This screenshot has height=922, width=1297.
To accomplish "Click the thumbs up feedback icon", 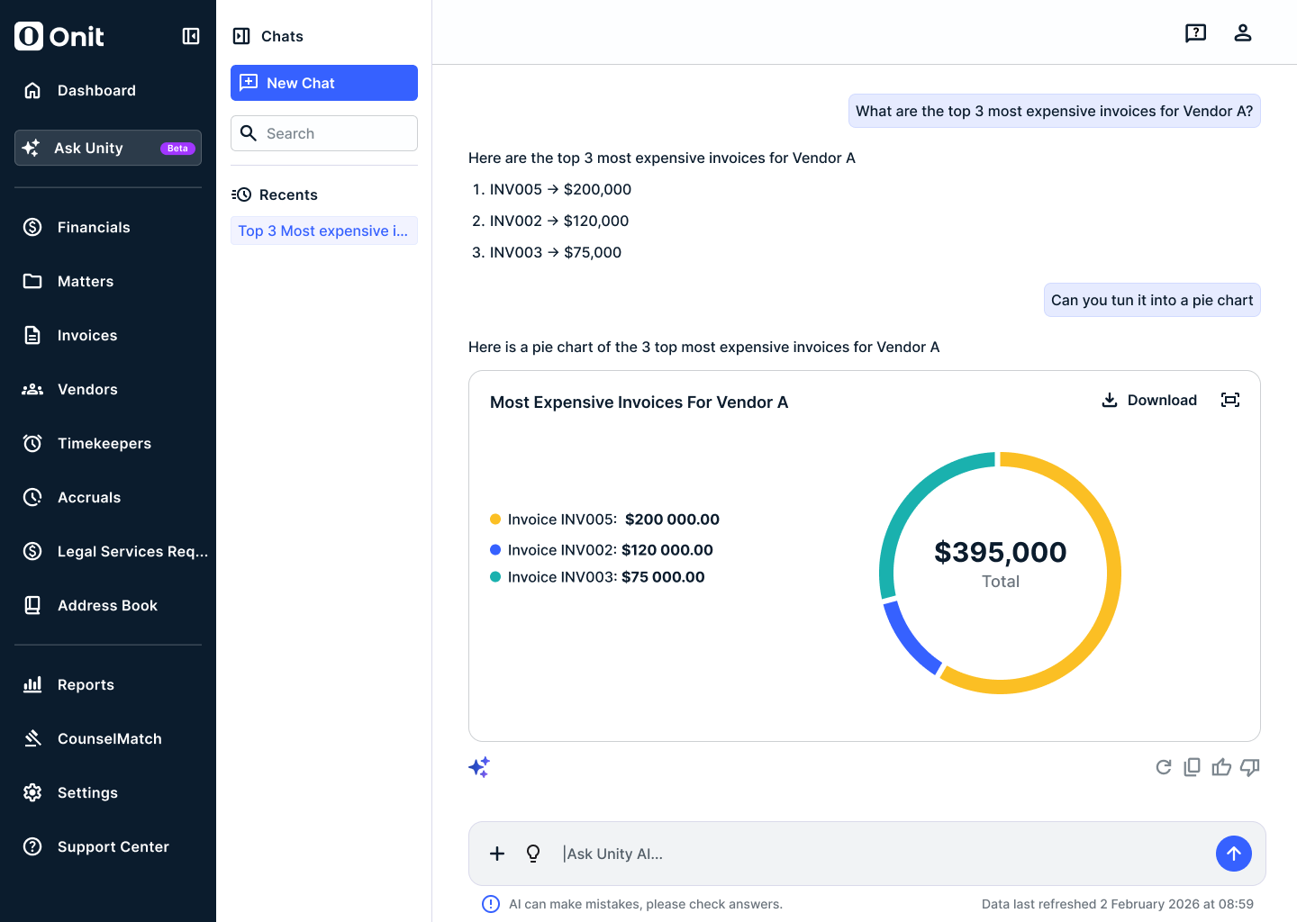I will pos(1221,767).
